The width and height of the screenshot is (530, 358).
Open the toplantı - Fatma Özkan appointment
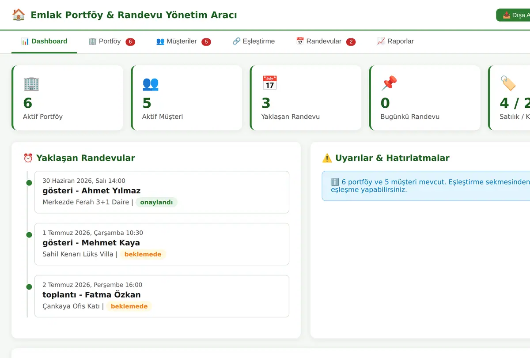162,296
